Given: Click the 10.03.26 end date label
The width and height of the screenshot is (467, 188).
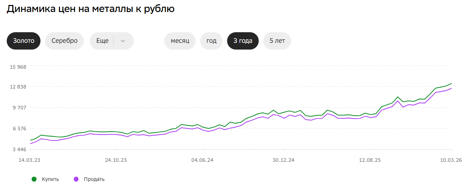Looking at the screenshot, I should 451,160.
